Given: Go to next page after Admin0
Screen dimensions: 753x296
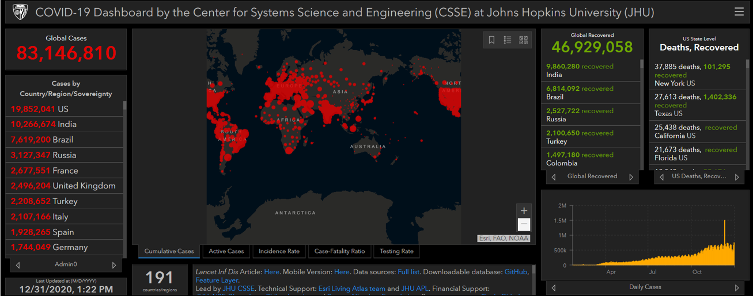Looking at the screenshot, I should (x=114, y=265).
